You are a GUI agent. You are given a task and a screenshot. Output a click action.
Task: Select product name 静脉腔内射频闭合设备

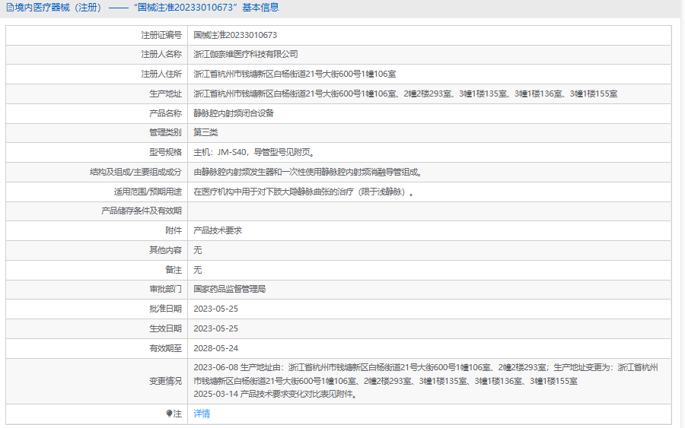(234, 113)
